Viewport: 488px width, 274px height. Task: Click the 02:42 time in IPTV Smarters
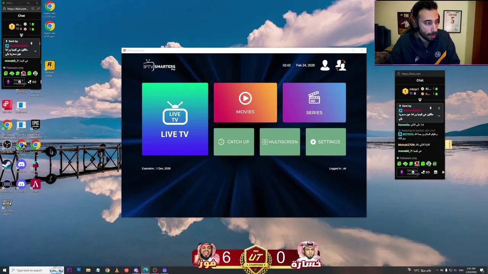(x=286, y=65)
